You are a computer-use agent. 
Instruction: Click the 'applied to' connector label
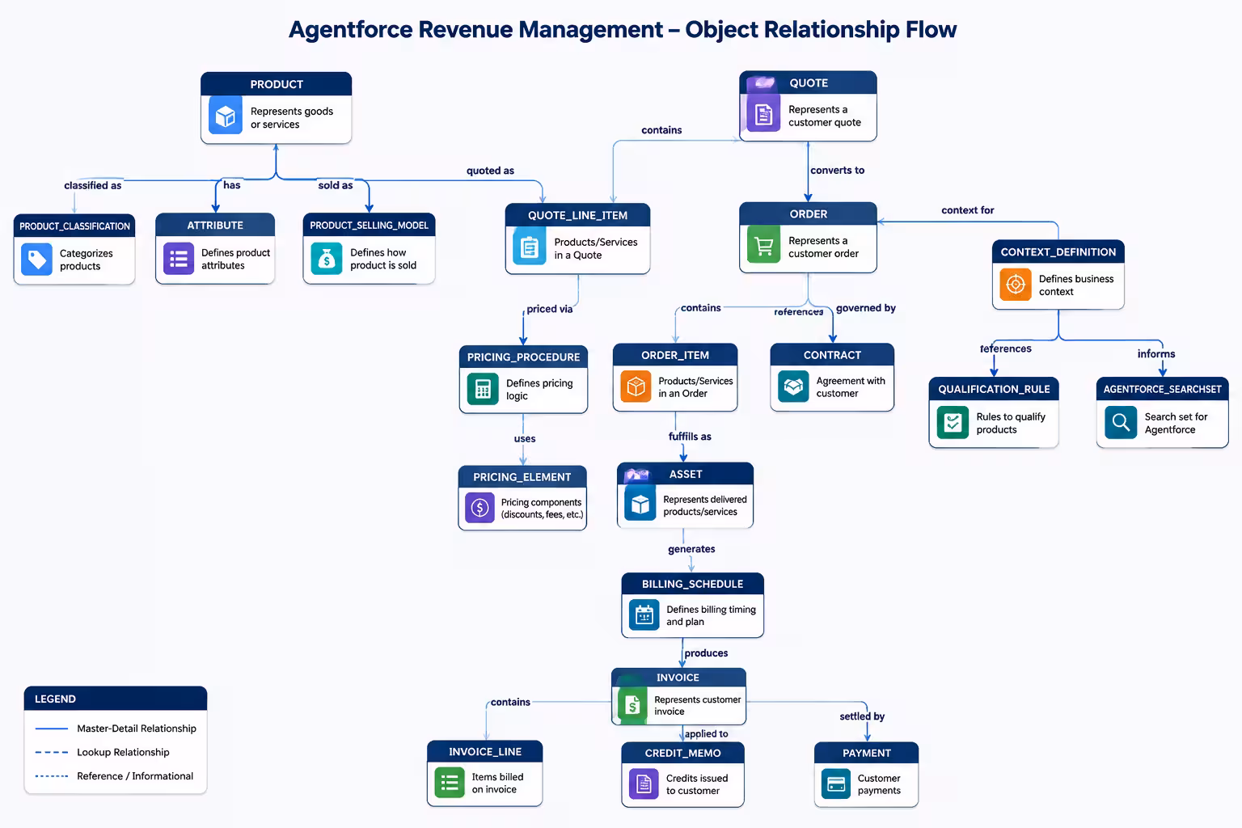point(706,734)
